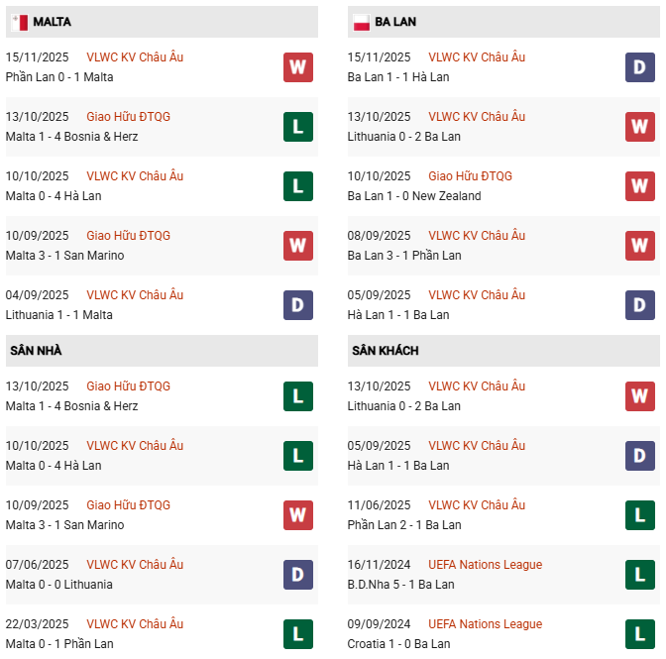666x659 pixels.
Task: Click L badge for B.D.Nha 5-1 Ba Lan
Action: click(640, 575)
